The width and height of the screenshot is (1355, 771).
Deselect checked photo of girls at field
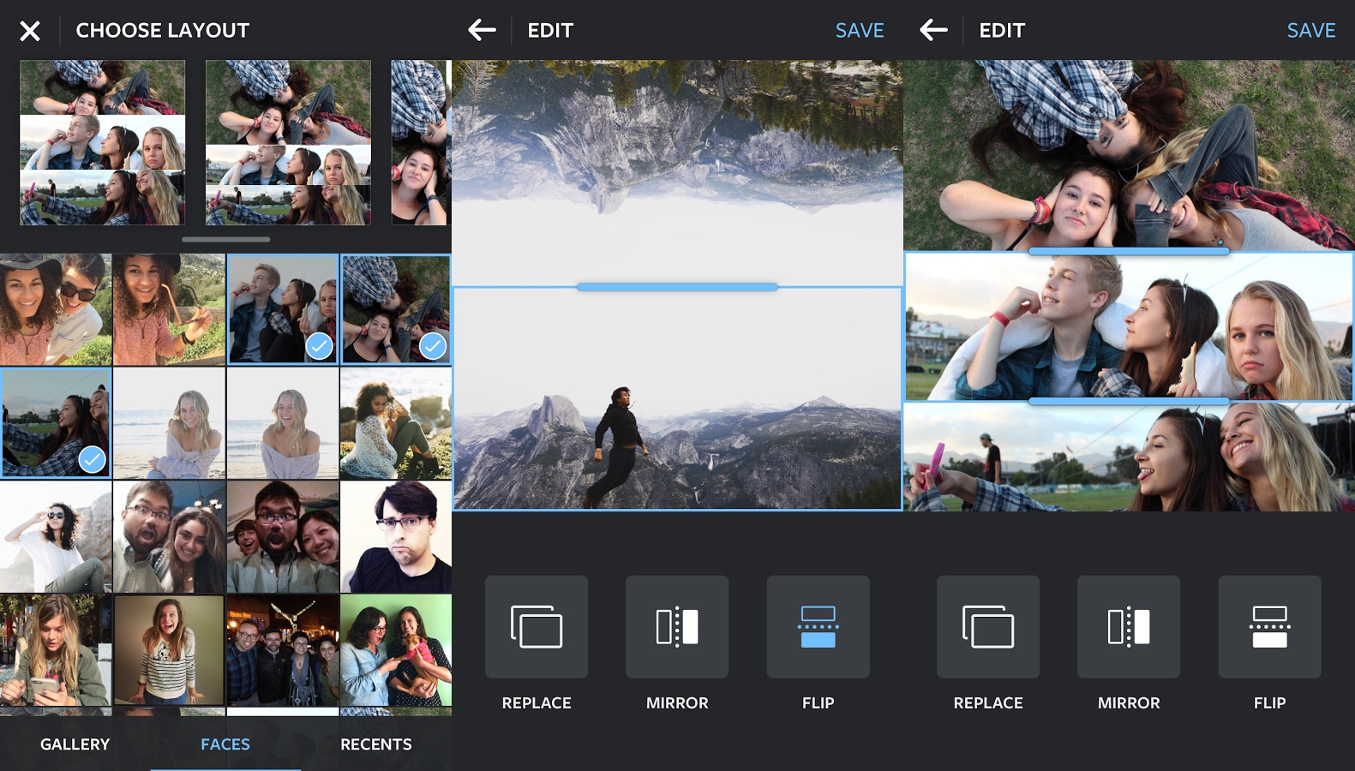(57, 422)
